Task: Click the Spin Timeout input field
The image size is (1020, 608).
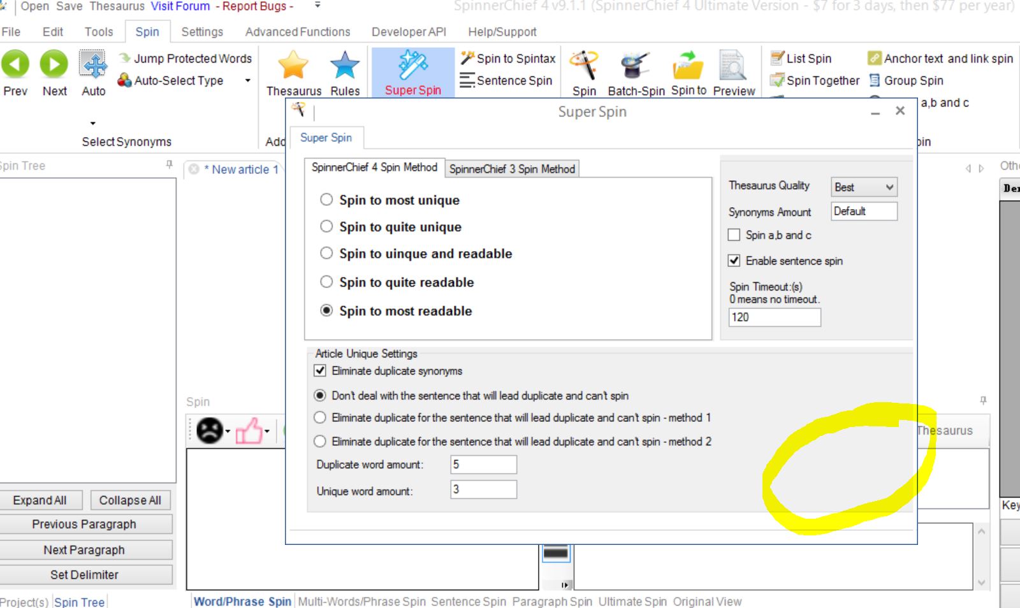Action: [x=774, y=317]
